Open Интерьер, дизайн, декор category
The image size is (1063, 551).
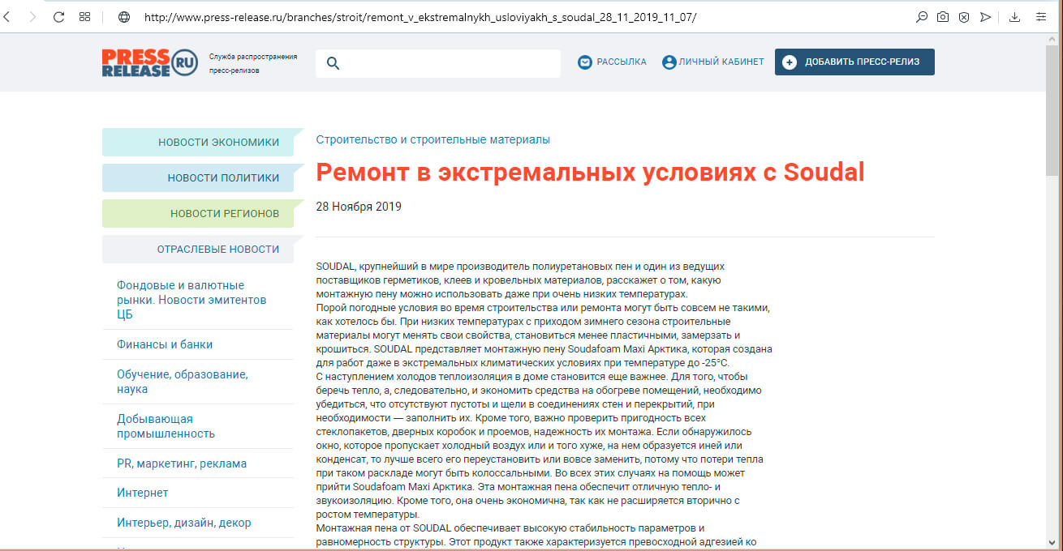(184, 523)
